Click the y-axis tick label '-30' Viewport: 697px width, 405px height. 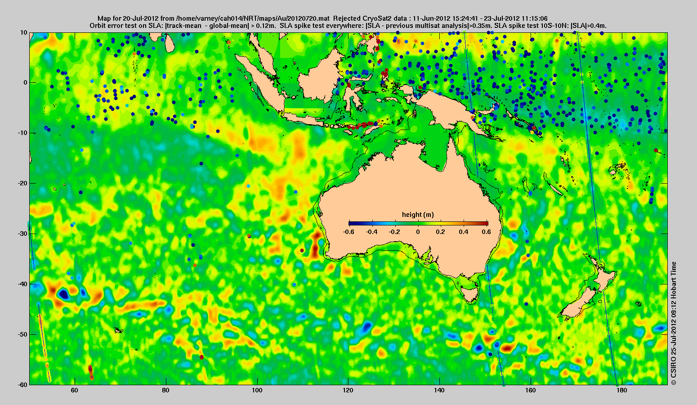pos(22,234)
